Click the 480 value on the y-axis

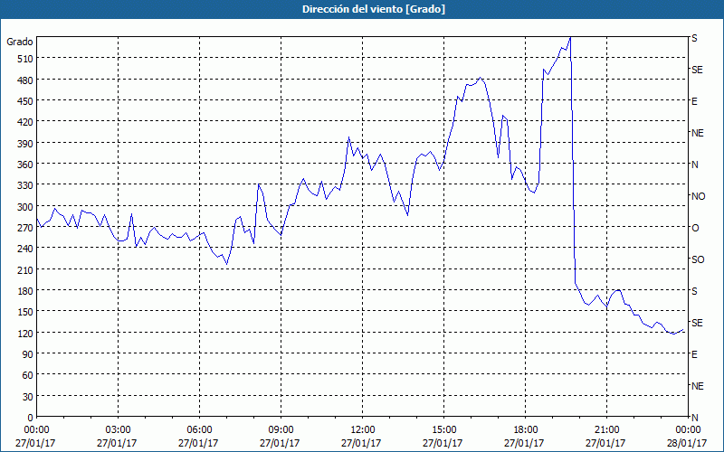pos(25,80)
